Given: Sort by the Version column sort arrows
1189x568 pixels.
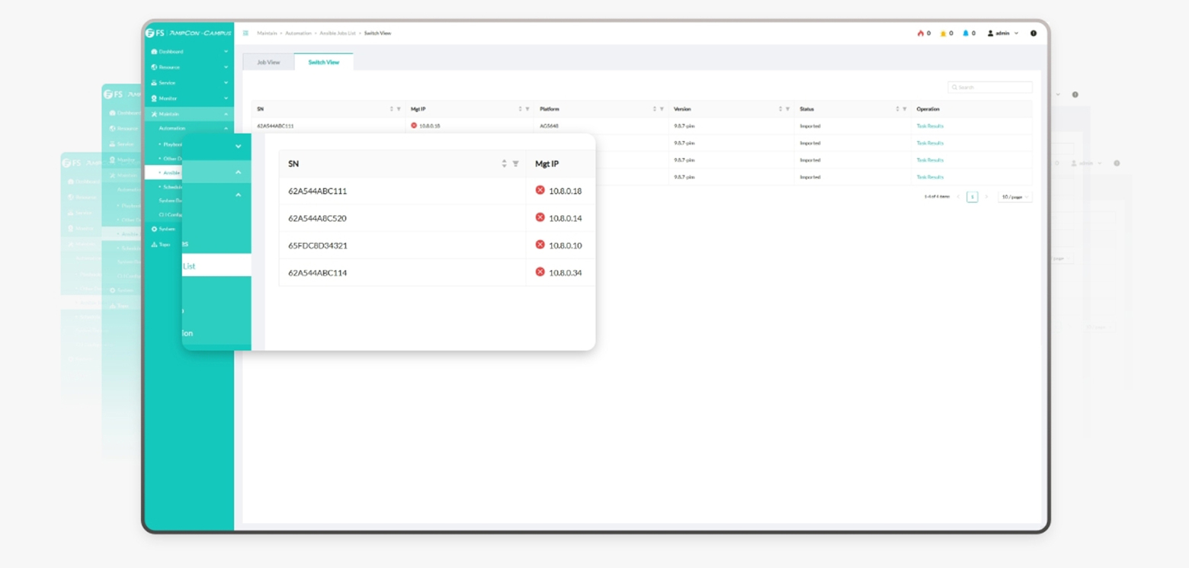Looking at the screenshot, I should pyautogui.click(x=780, y=109).
